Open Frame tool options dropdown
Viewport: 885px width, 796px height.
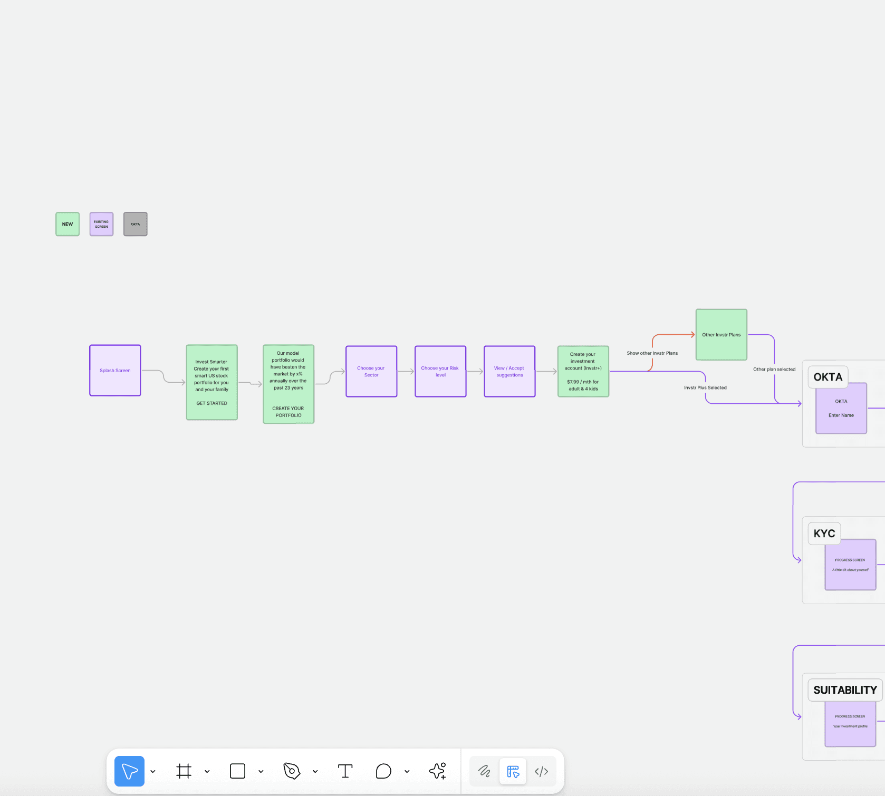tap(207, 771)
